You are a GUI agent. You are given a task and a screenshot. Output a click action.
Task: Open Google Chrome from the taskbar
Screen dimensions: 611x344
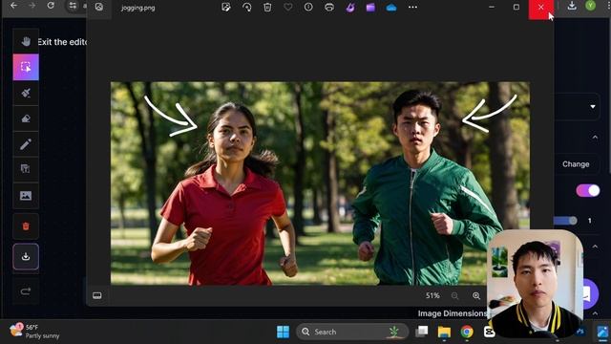(467, 332)
